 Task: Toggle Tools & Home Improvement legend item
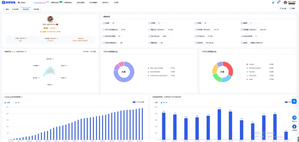157,75
